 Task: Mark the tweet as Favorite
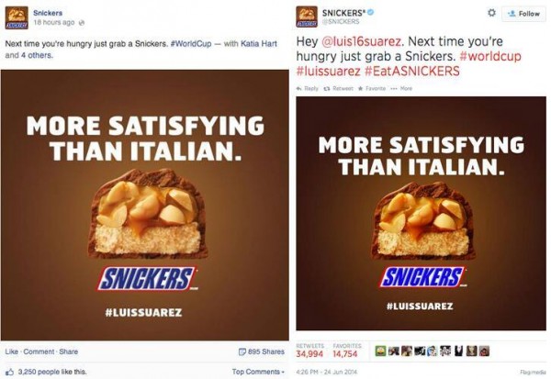click(371, 88)
